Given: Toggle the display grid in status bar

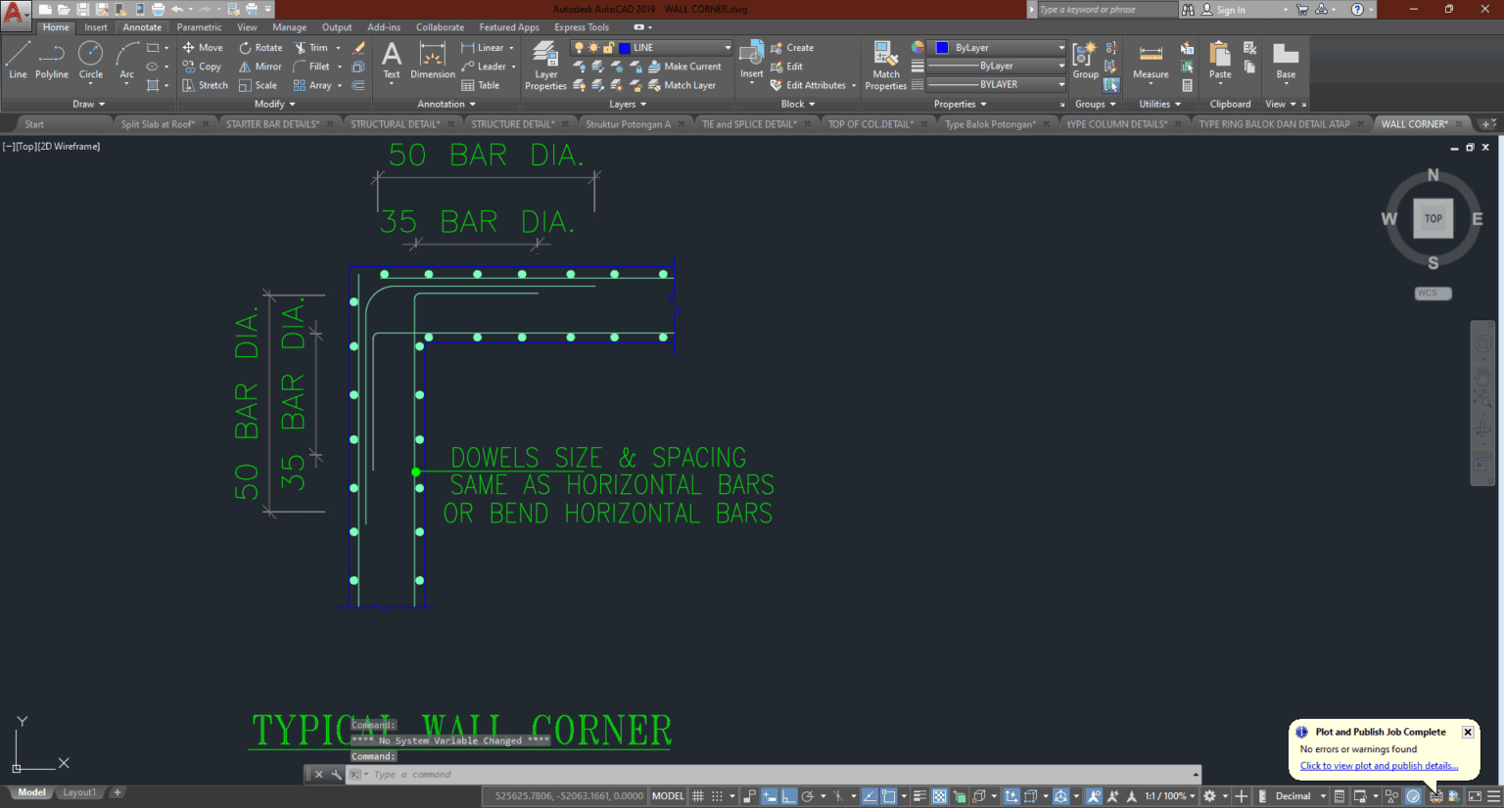Looking at the screenshot, I should pos(697,795).
